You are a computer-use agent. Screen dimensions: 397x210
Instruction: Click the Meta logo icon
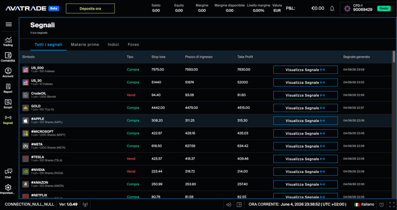25,146
